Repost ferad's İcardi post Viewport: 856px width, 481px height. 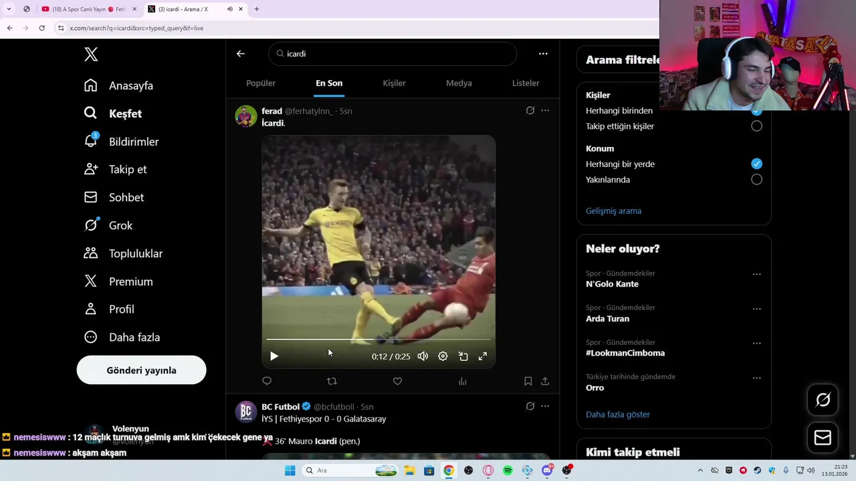coord(332,381)
